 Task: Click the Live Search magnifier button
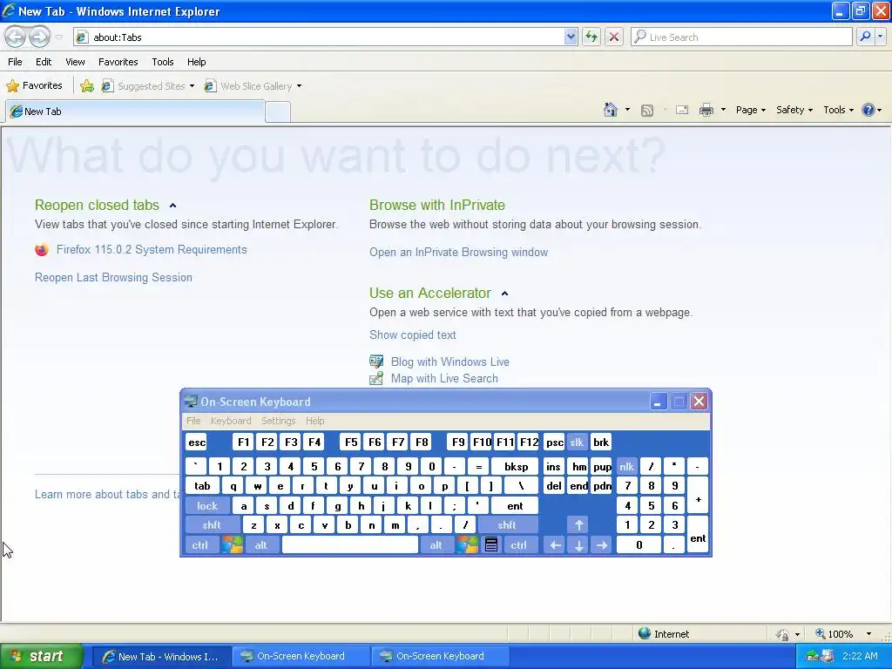pos(865,37)
